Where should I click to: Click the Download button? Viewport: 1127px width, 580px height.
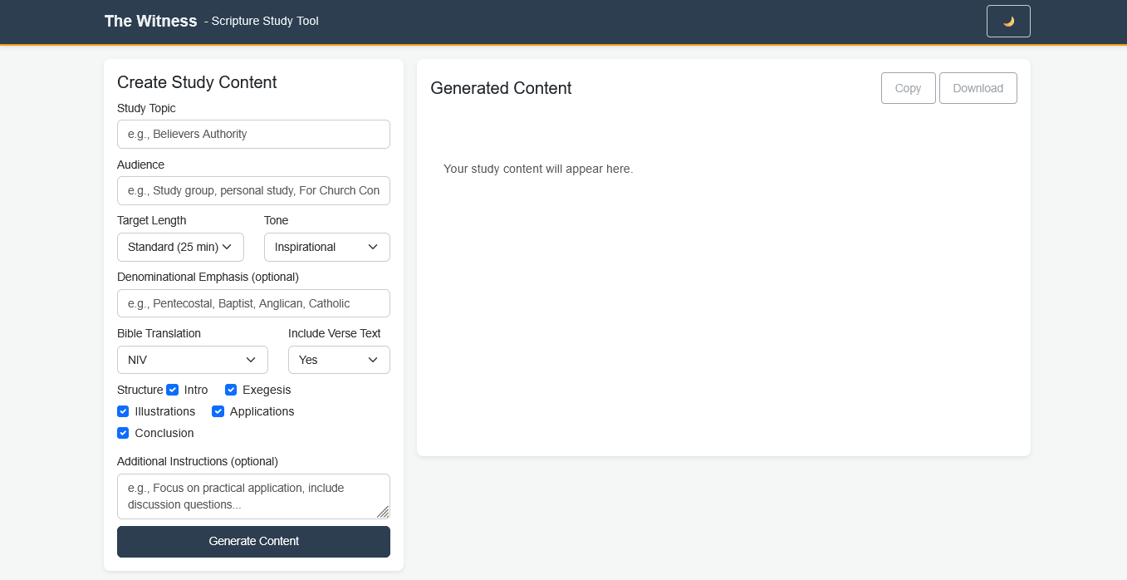[978, 88]
